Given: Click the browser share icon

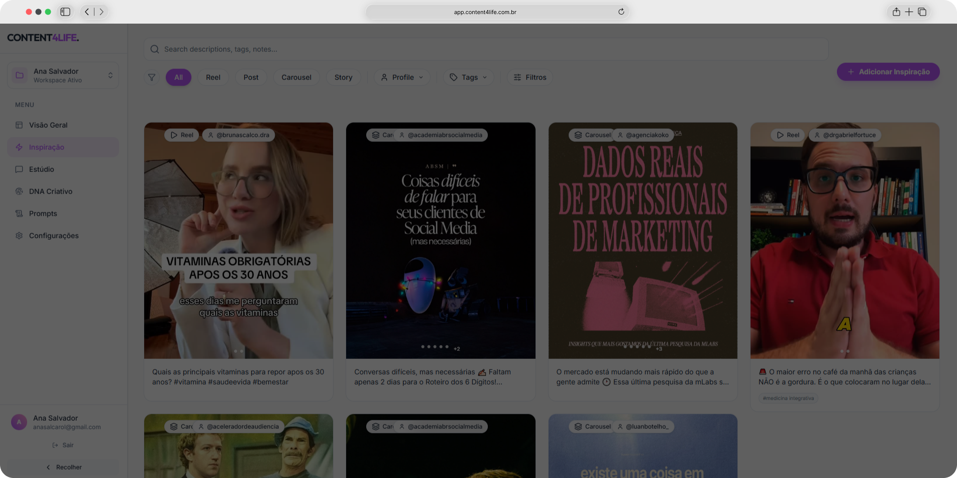Looking at the screenshot, I should point(896,12).
